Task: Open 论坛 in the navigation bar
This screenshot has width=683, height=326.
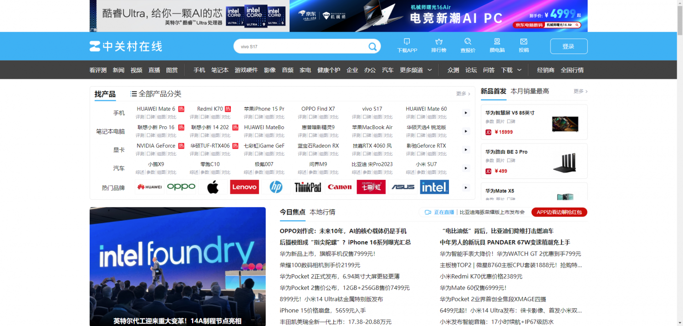Action: click(x=471, y=70)
